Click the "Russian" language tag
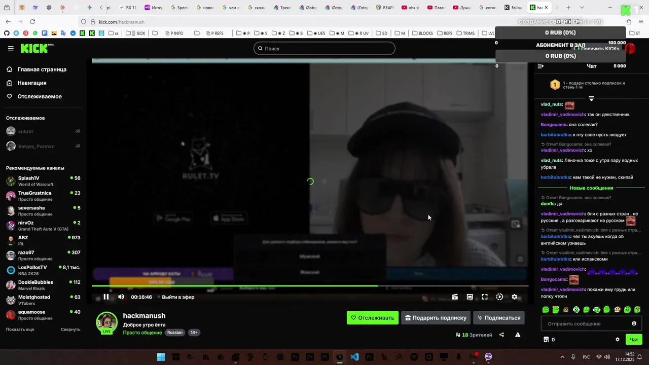Image resolution: width=649 pixels, height=365 pixels. [x=175, y=333]
